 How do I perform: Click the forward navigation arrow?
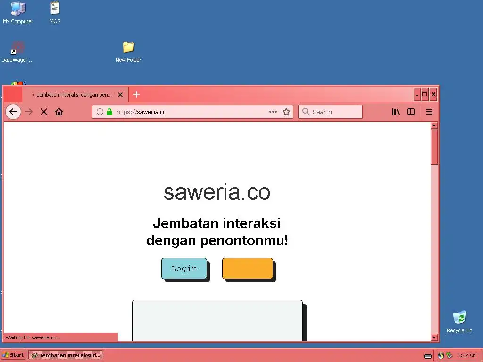[x=29, y=112]
